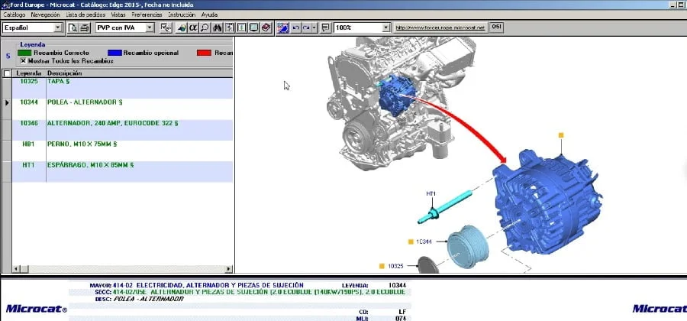
Task: Click legend code HT1 in list
Action: [28, 165]
